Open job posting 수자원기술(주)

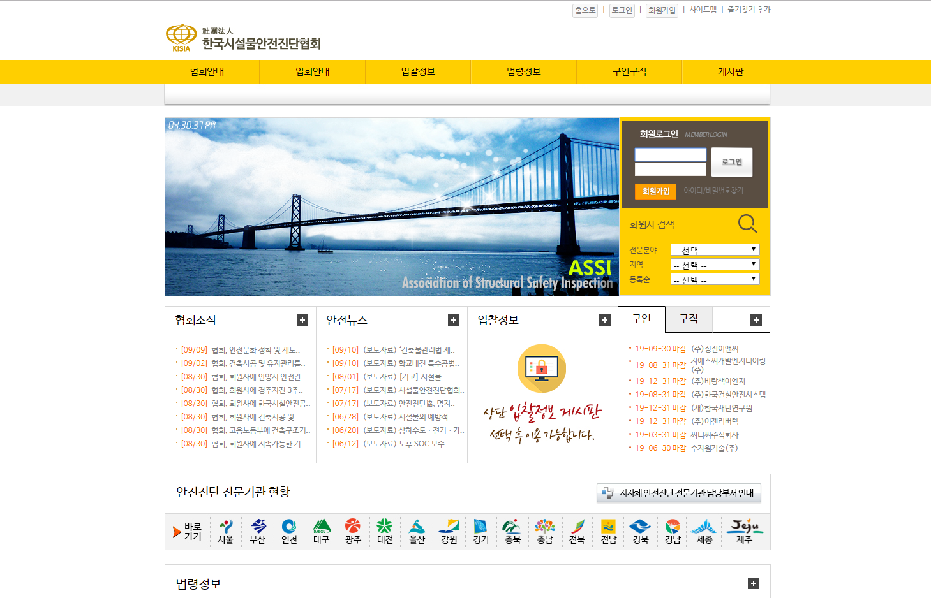(x=714, y=448)
